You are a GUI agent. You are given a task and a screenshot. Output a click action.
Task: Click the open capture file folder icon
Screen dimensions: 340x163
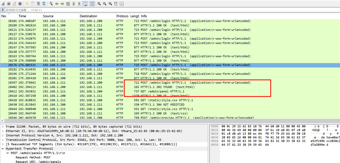point(27,4)
